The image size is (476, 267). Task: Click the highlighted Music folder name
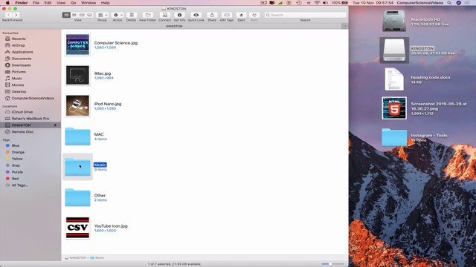100,165
